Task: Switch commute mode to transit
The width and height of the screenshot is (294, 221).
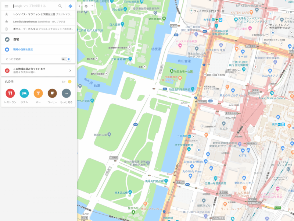Action: 68,59
